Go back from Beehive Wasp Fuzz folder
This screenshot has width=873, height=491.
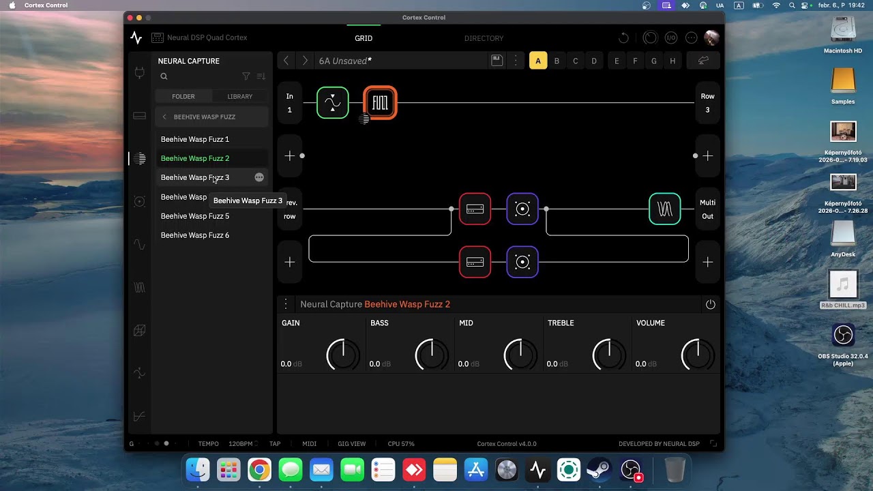164,117
